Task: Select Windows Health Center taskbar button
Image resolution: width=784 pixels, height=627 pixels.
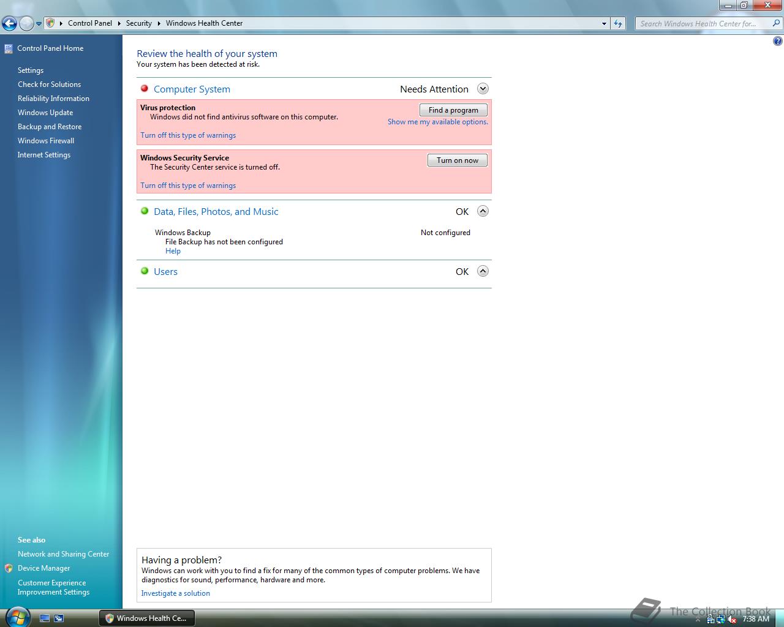Action: [x=146, y=618]
